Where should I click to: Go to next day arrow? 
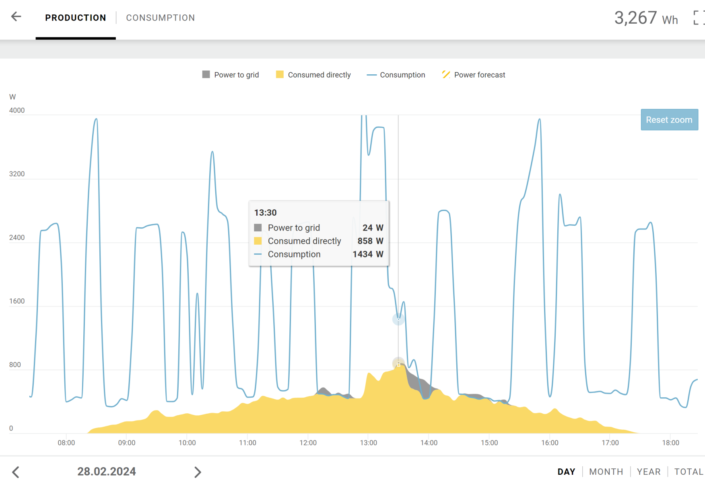(x=197, y=472)
